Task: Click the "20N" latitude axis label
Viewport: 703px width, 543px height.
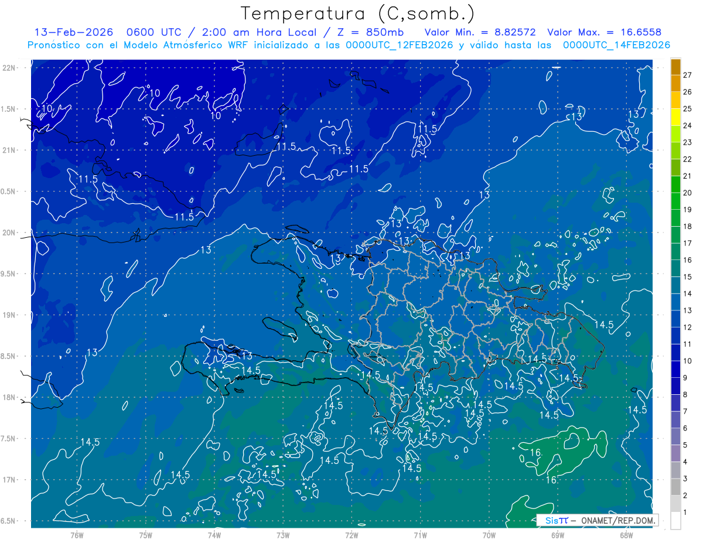Action: (9, 233)
